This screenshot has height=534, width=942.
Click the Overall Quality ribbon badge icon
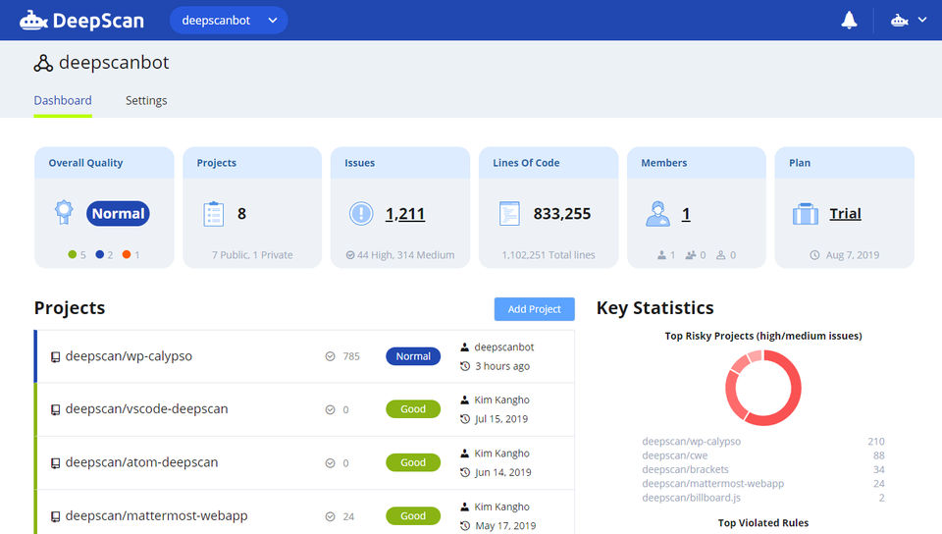point(64,212)
